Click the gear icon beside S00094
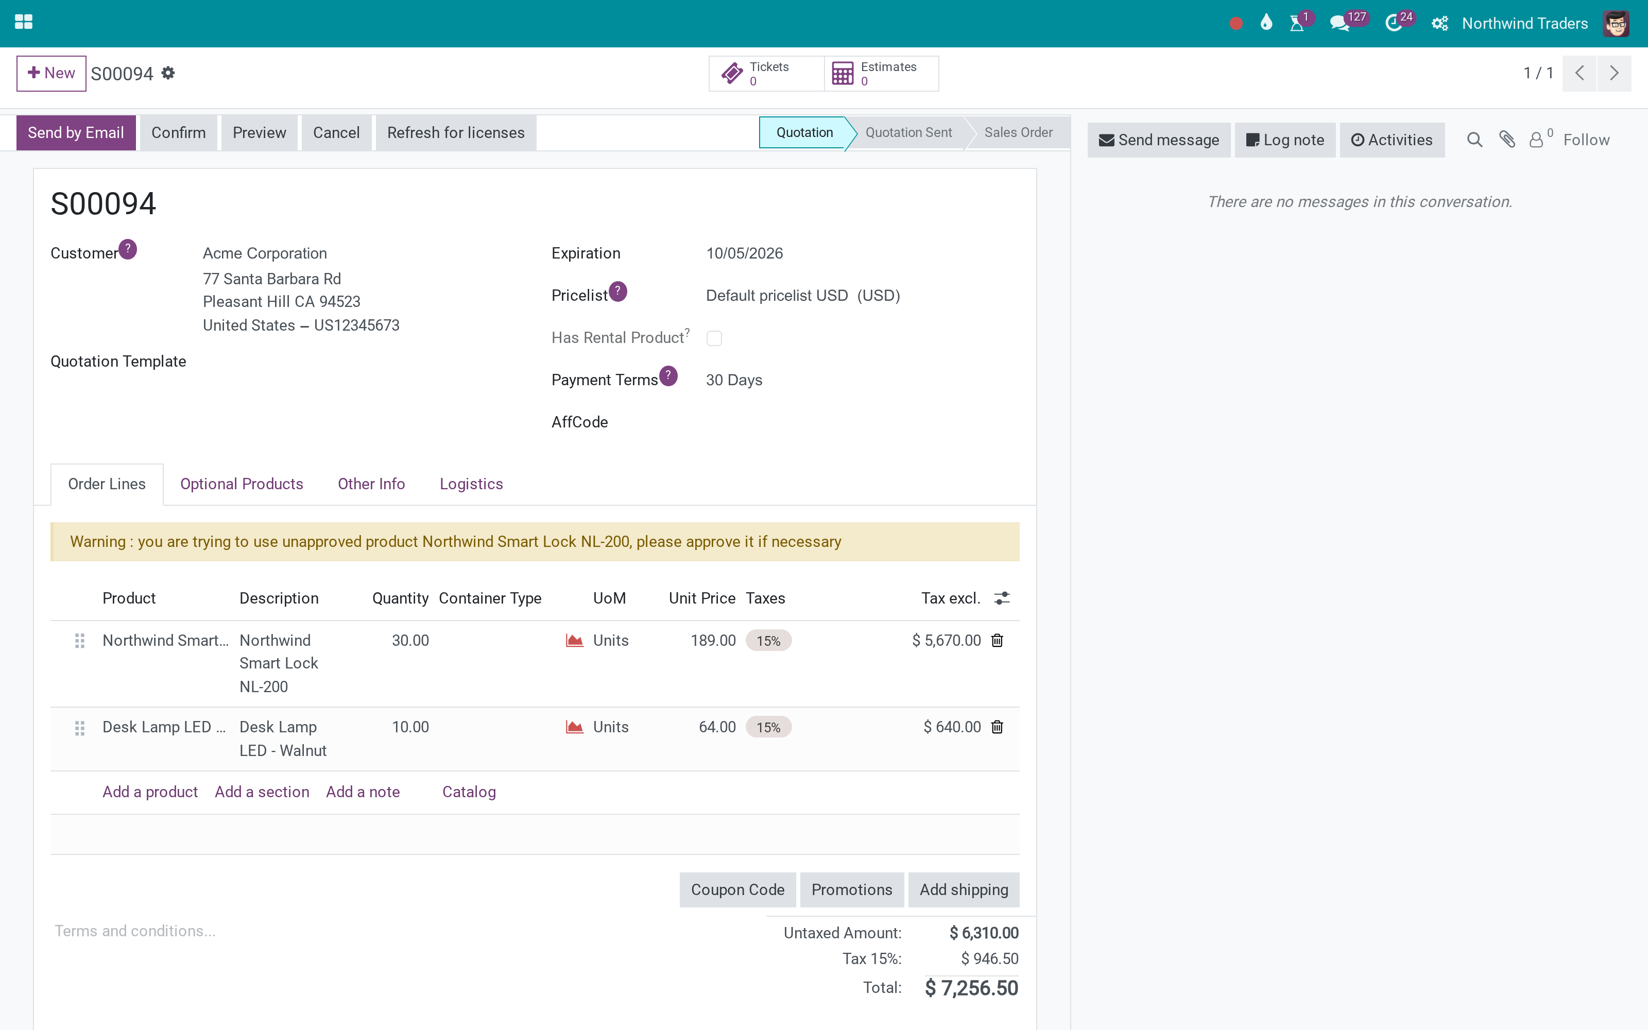This screenshot has height=1030, width=1648. tap(168, 73)
